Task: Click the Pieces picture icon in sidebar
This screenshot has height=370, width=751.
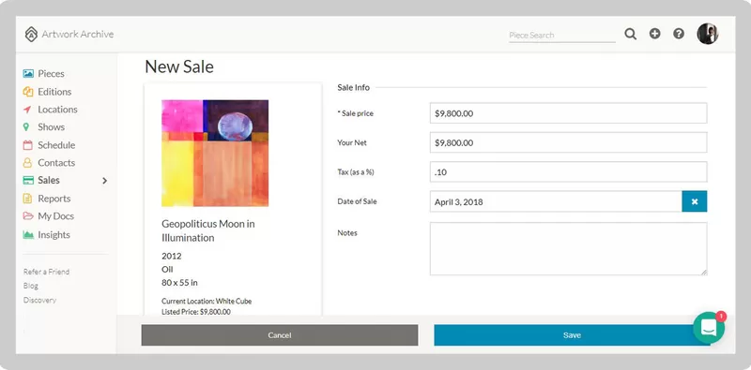Action: 28,74
